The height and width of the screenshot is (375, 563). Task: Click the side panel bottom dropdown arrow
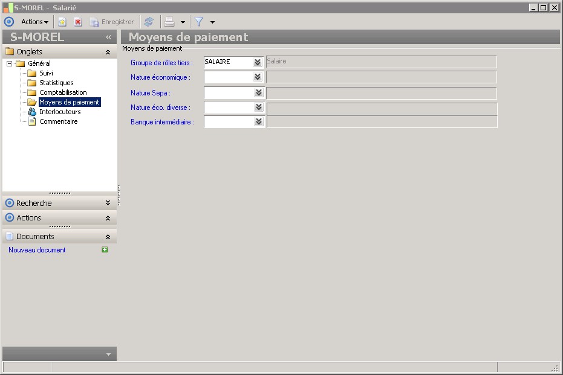(x=108, y=354)
